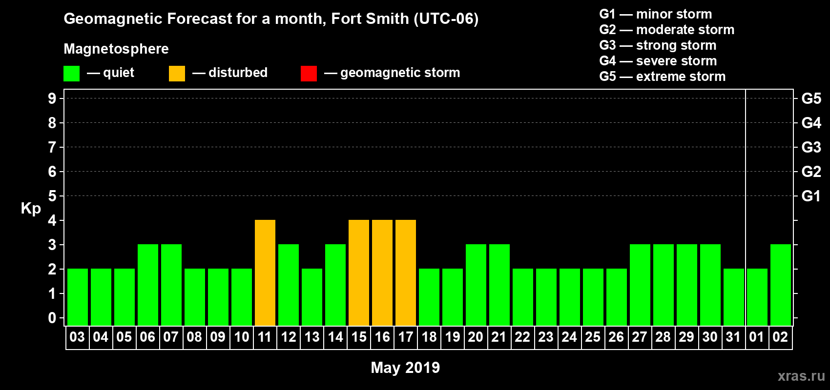
Task: Select the orange bar for day 15
Action: click(359, 273)
